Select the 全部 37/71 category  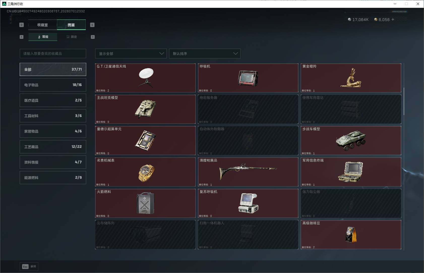53,69
